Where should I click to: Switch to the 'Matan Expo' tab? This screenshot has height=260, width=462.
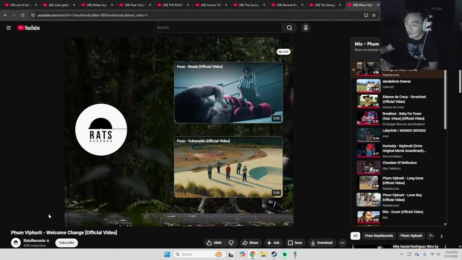(96, 5)
